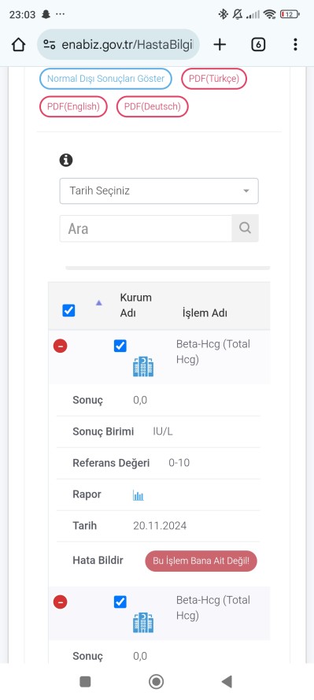Click the horizontal scrollbar above the table
Image resolution: width=314 pixels, height=700 pixels.
[168, 268]
